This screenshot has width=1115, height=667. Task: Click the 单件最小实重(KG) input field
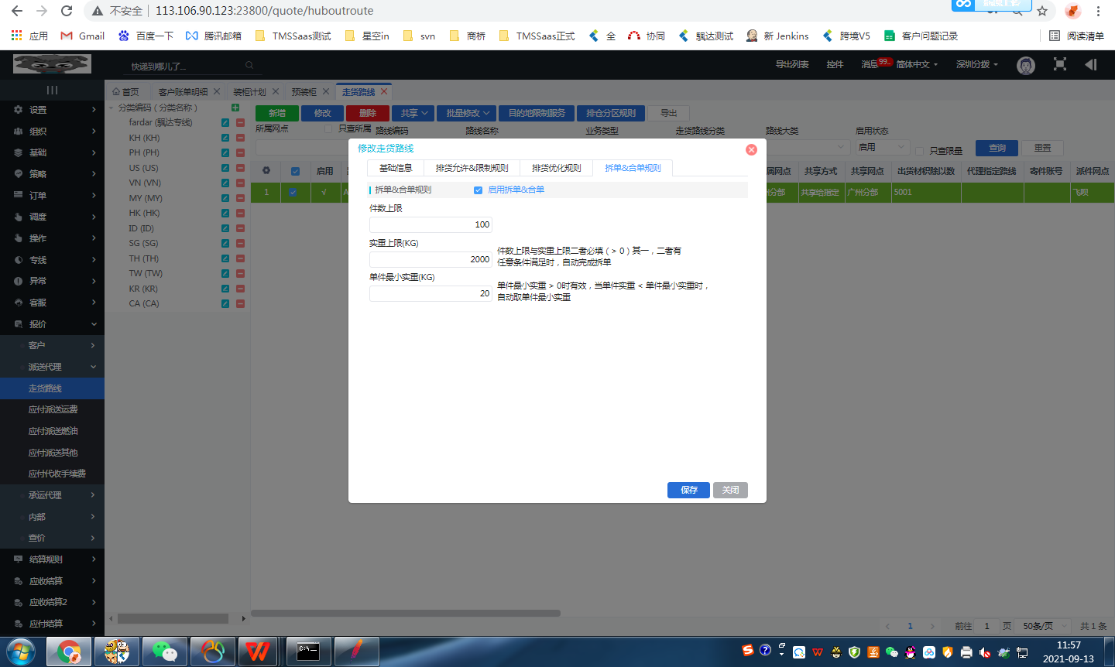[431, 293]
